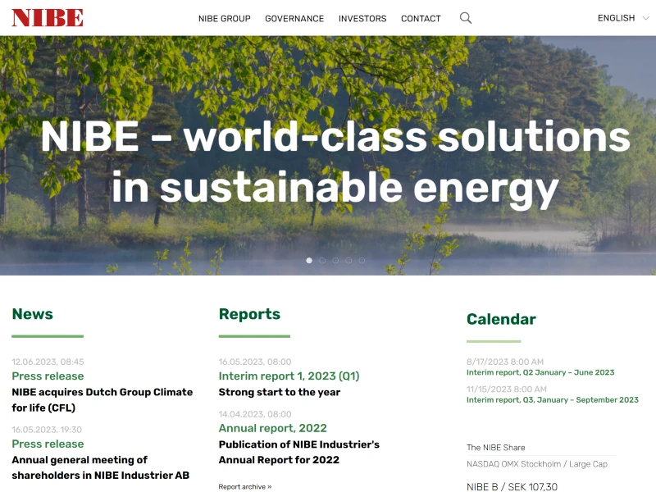Viewport: 656px width, 492px height.
Task: Open the Reports section heading
Action: pyautogui.click(x=249, y=314)
